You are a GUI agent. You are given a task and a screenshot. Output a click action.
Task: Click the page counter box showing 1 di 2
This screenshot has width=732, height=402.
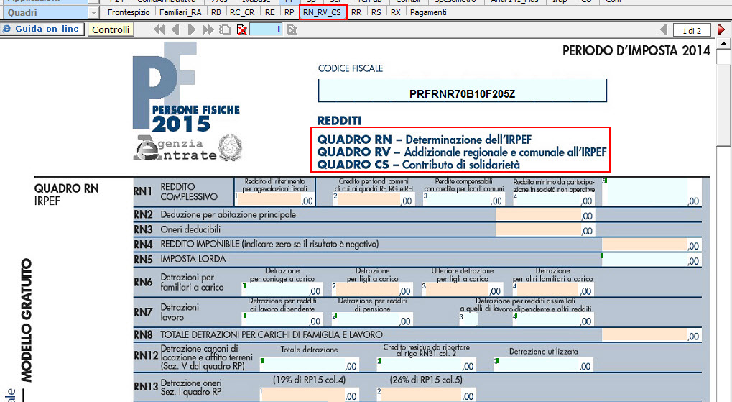click(x=692, y=29)
